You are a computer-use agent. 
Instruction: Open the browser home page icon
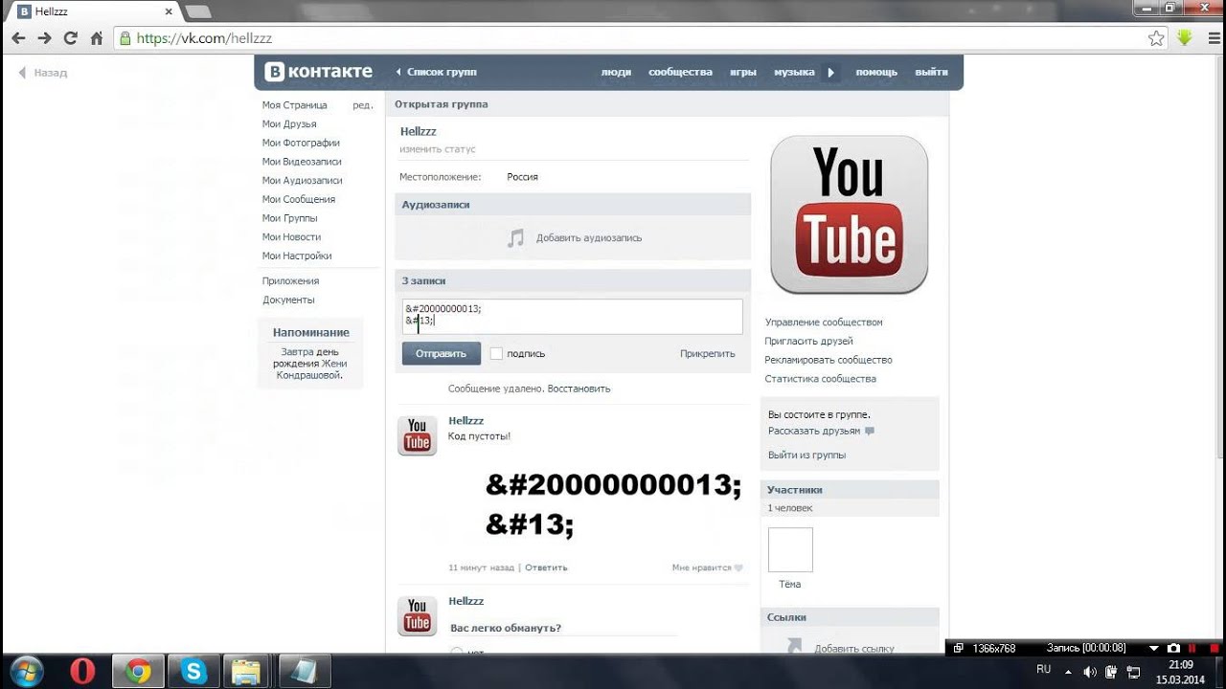tap(96, 38)
